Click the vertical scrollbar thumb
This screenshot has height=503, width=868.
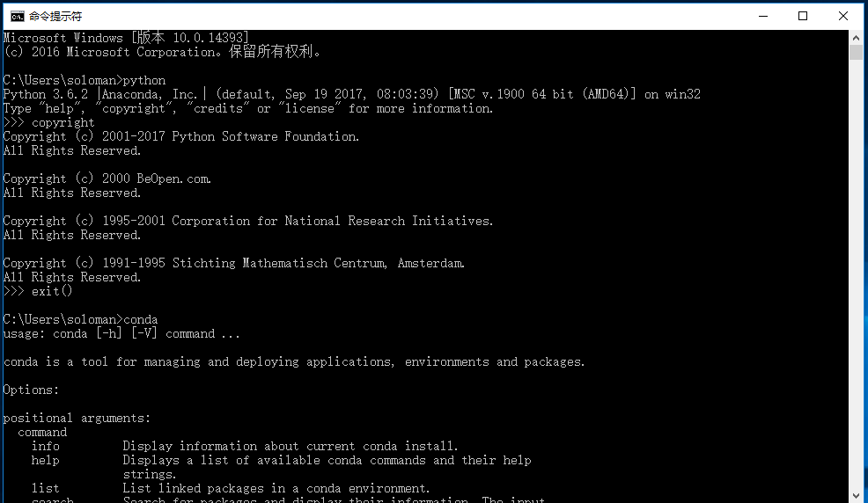[856, 53]
